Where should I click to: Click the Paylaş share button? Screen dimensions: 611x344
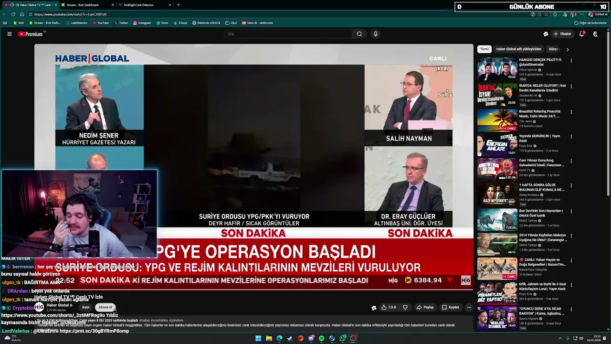coord(424,308)
